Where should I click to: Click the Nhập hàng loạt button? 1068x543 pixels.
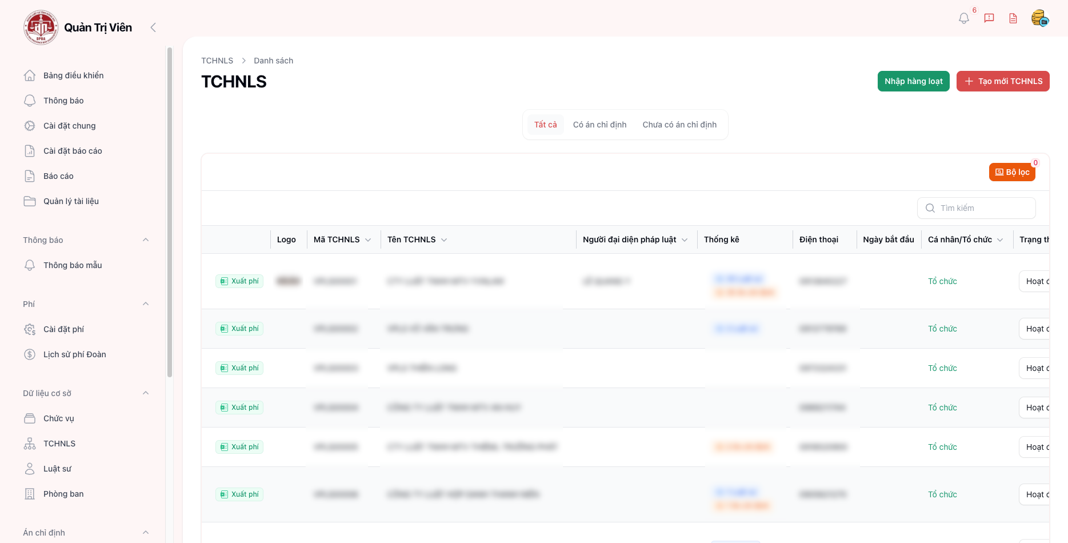913,81
